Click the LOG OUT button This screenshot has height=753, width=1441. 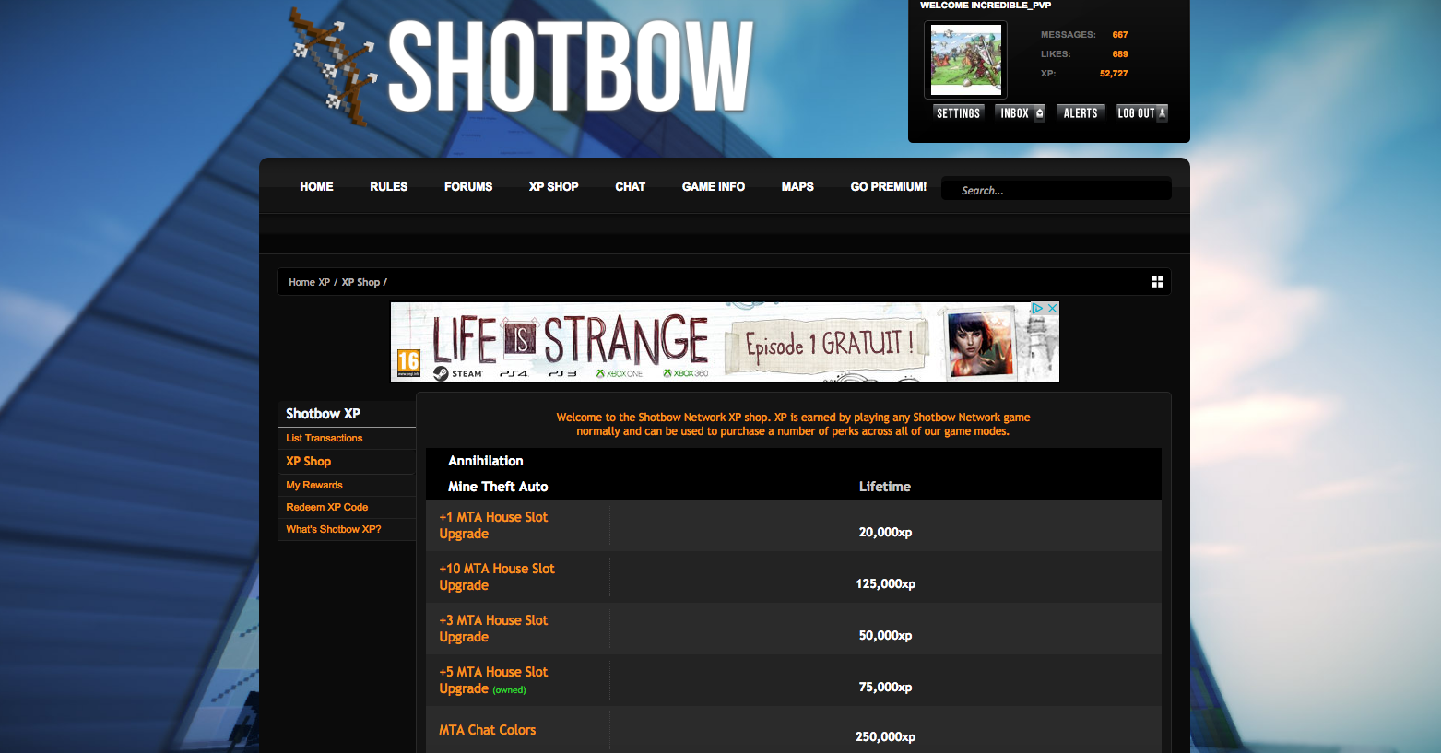click(x=1142, y=113)
